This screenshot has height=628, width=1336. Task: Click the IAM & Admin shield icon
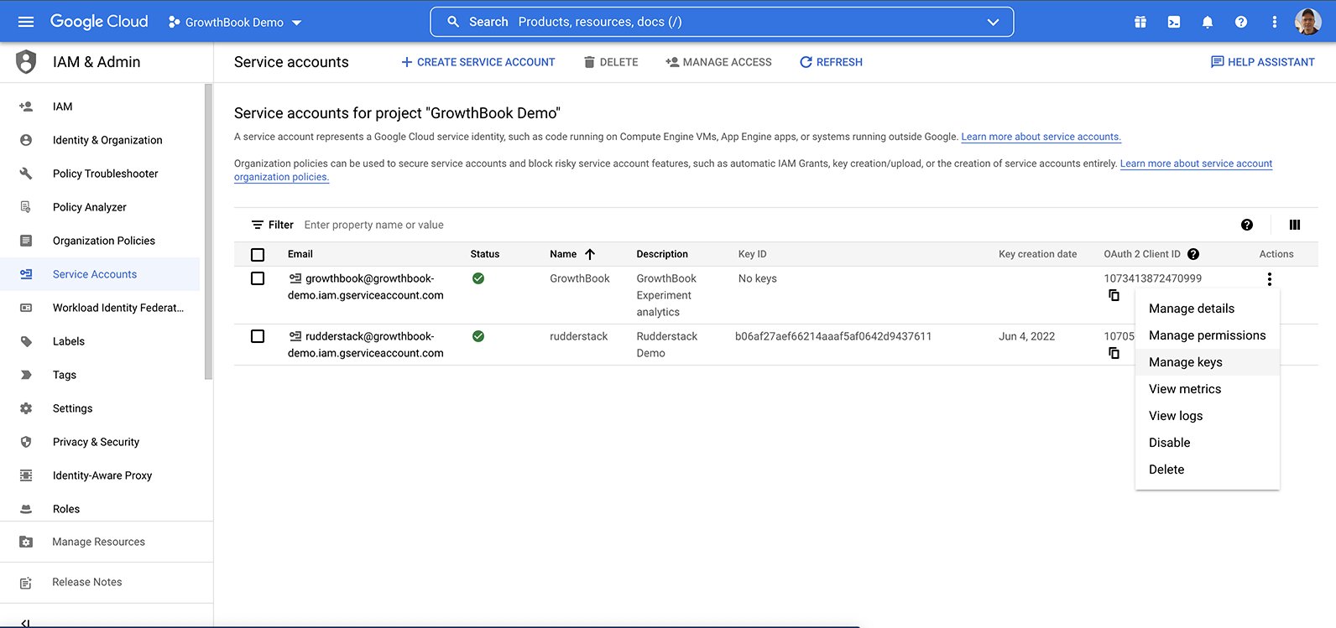pyautogui.click(x=27, y=62)
